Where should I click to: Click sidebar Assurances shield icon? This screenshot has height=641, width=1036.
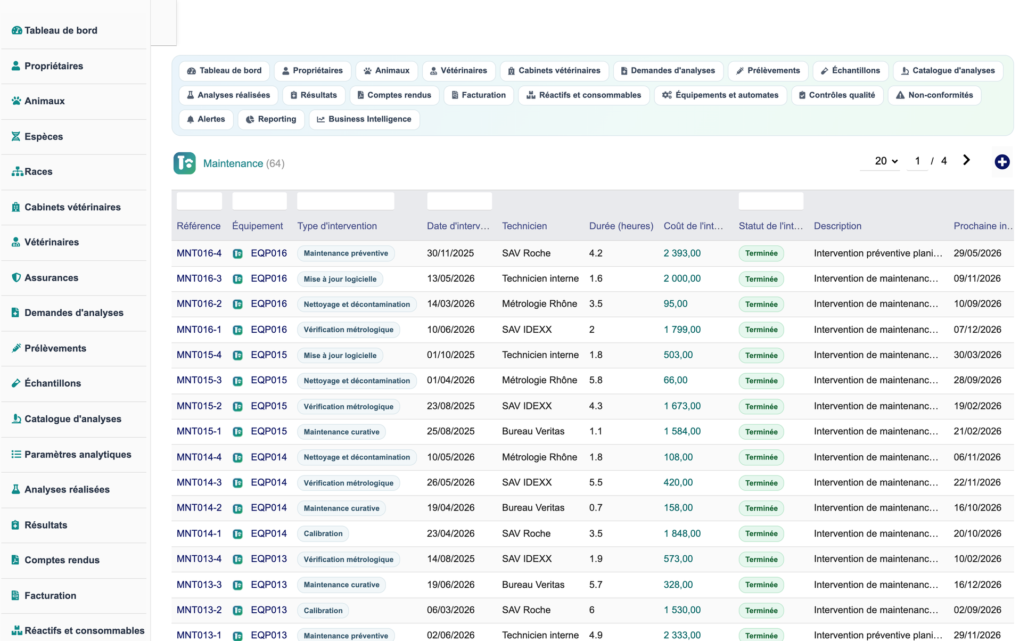16,277
